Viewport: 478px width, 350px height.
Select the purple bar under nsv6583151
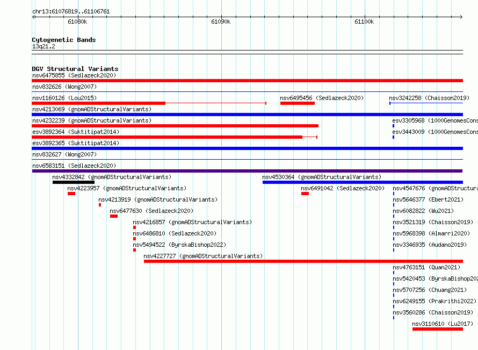(x=247, y=171)
